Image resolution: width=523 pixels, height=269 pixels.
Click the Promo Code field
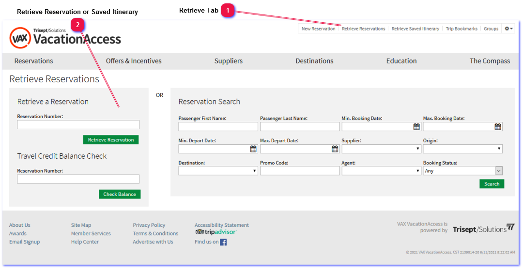pyautogui.click(x=300, y=171)
